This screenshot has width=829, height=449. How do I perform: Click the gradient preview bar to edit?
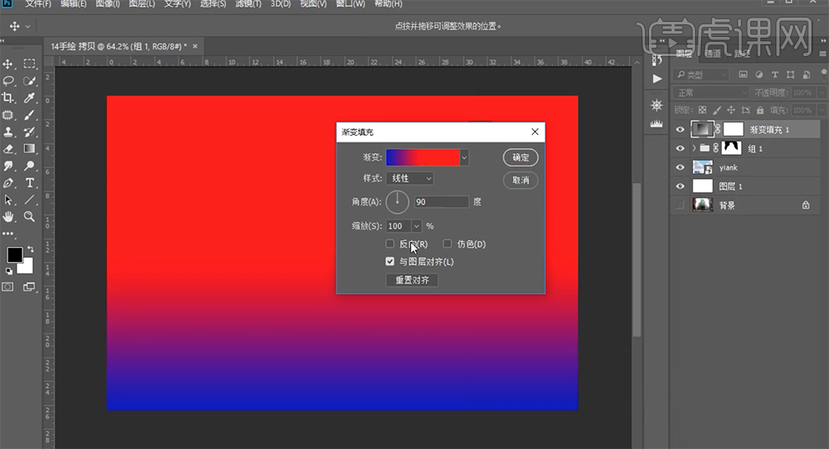[x=423, y=157]
